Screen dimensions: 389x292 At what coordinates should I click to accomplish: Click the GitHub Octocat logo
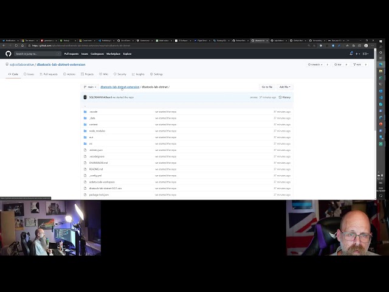click(x=8, y=54)
